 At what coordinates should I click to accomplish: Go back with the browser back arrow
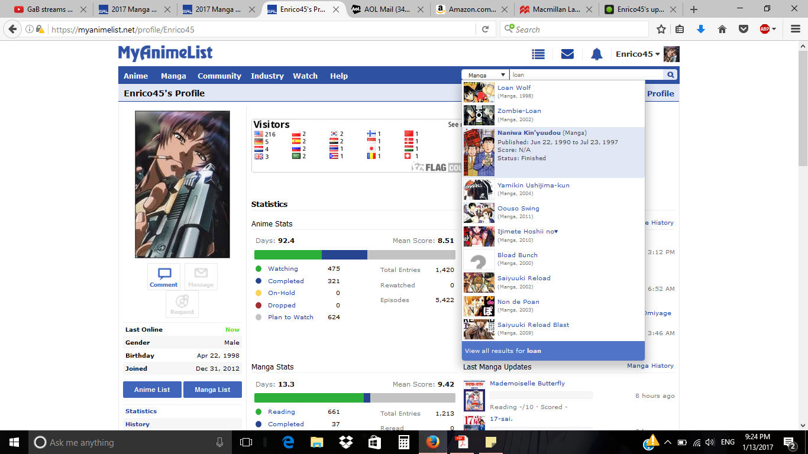pyautogui.click(x=13, y=29)
